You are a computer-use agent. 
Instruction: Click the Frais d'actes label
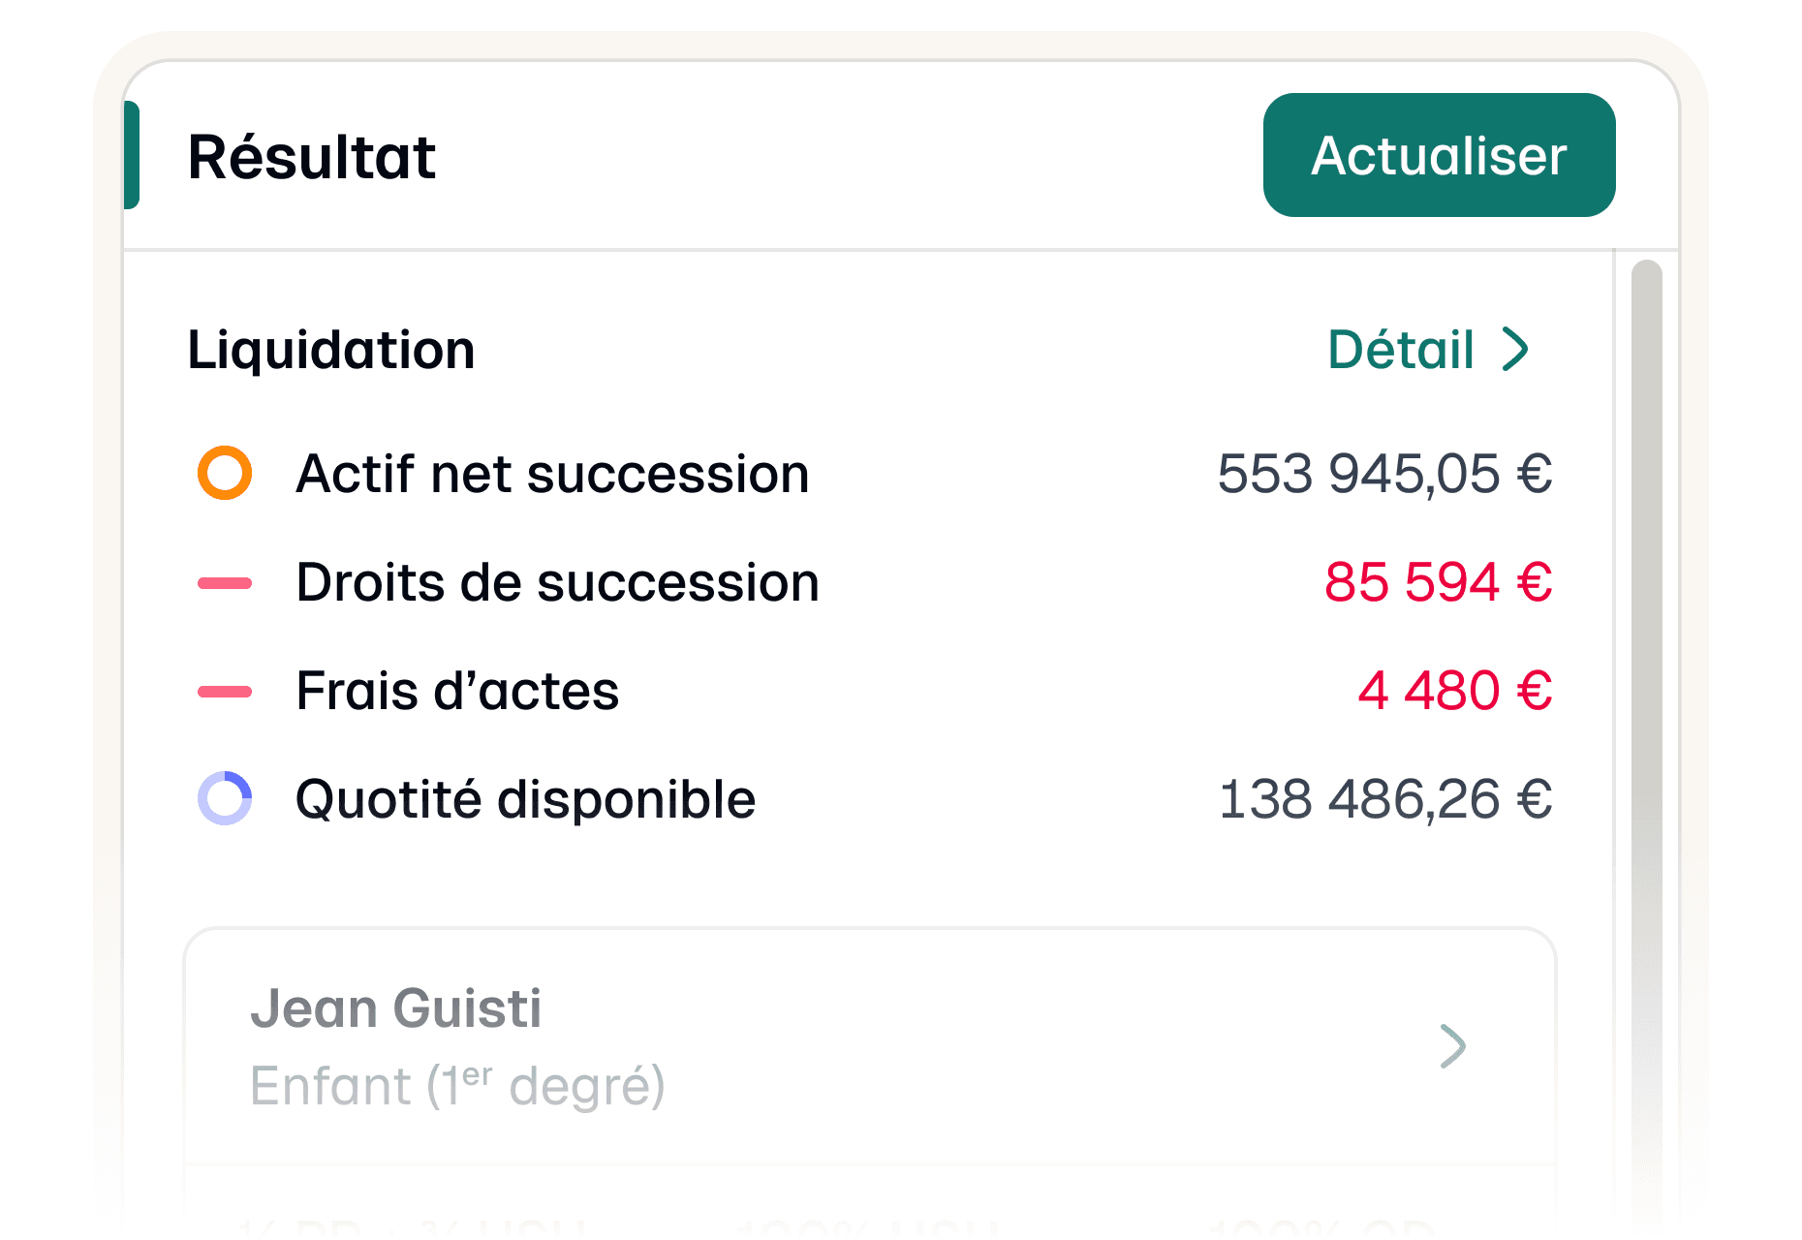tap(457, 692)
